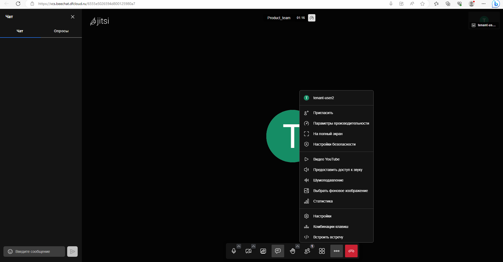Turn on camera with the crossed camera icon
This screenshot has width=503, height=262.
point(248,251)
